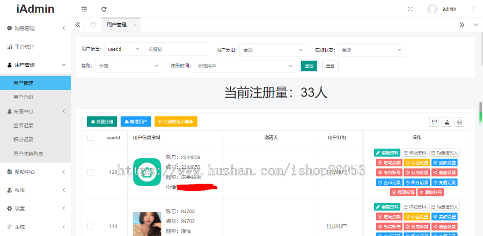This screenshot has width=483, height=236.
Task: Open 消息管理 in the sidebar
Action: click(x=35, y=28)
